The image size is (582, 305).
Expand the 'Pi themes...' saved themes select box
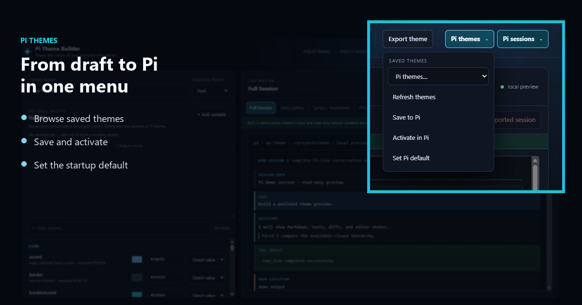tap(438, 76)
